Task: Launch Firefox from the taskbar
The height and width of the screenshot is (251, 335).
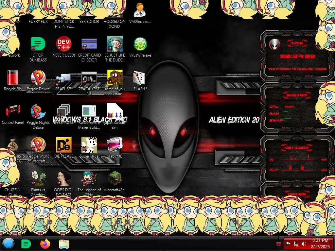Action: tap(45, 243)
